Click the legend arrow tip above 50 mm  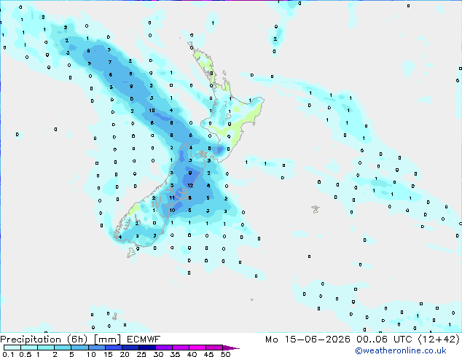[231, 348]
